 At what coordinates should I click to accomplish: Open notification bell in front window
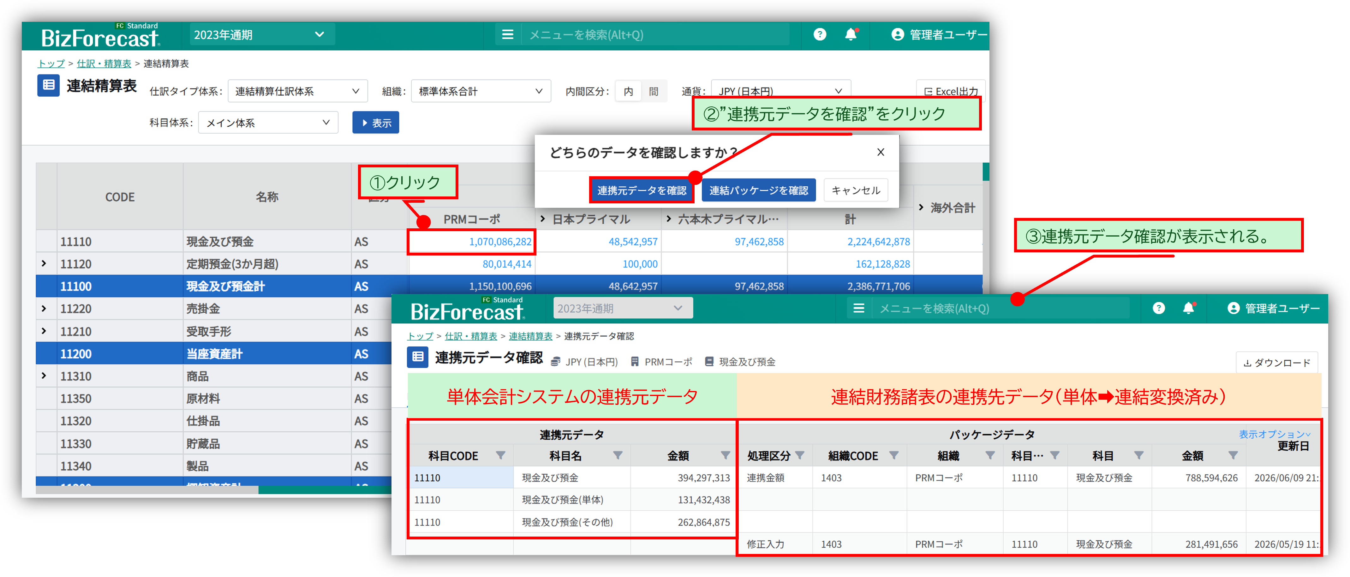1189,308
